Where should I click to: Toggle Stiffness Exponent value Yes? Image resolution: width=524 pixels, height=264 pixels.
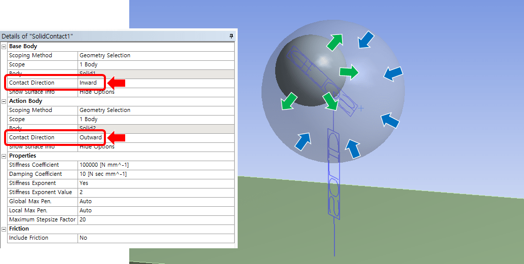click(156, 183)
